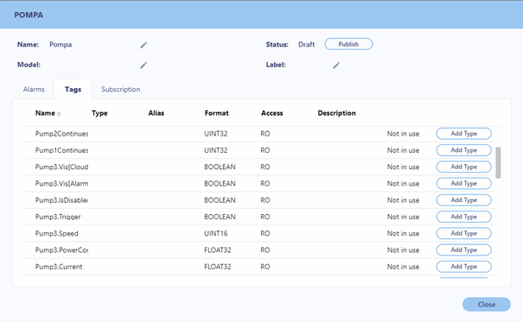Click Not in use for Pump3.Speed
The image size is (523, 322).
[x=403, y=234]
